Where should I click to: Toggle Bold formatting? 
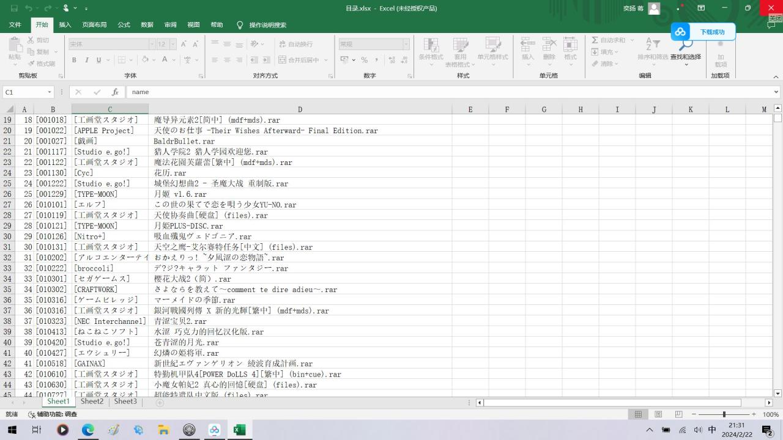pyautogui.click(x=74, y=60)
